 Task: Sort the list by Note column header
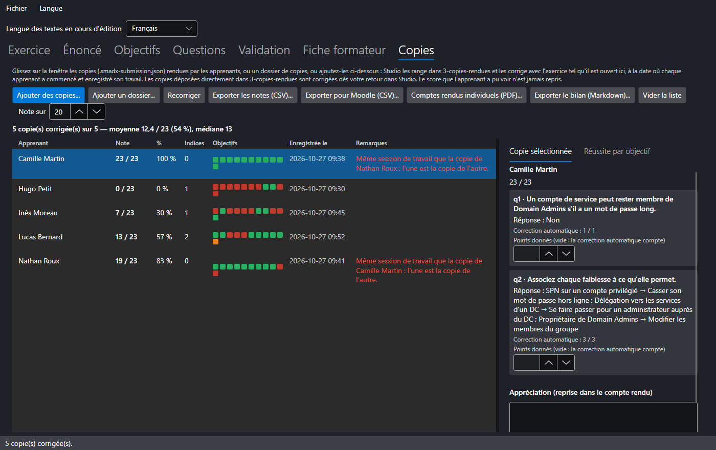[x=123, y=143]
